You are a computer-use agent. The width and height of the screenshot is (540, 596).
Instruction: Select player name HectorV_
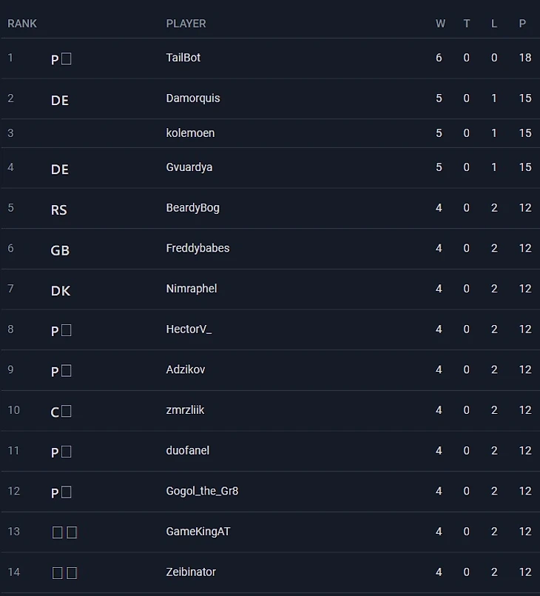point(189,329)
